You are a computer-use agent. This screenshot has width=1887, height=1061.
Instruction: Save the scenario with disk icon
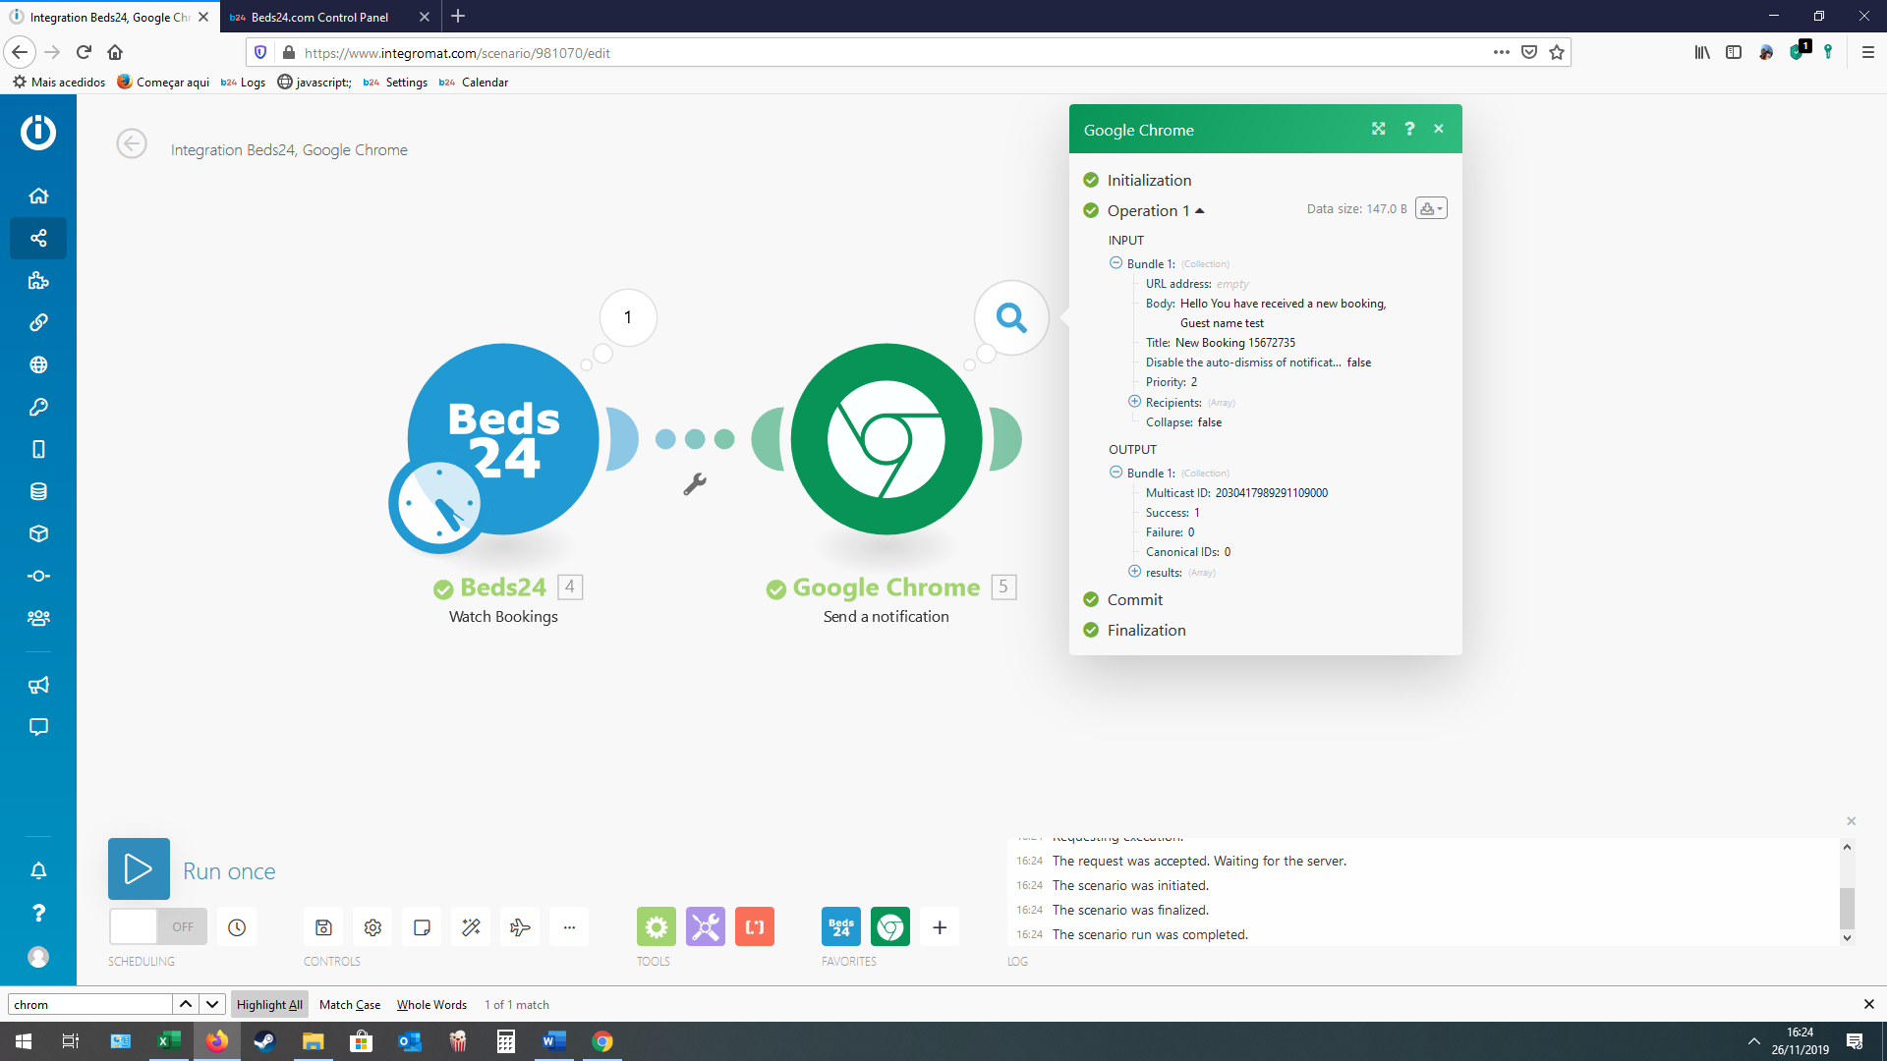point(323,926)
